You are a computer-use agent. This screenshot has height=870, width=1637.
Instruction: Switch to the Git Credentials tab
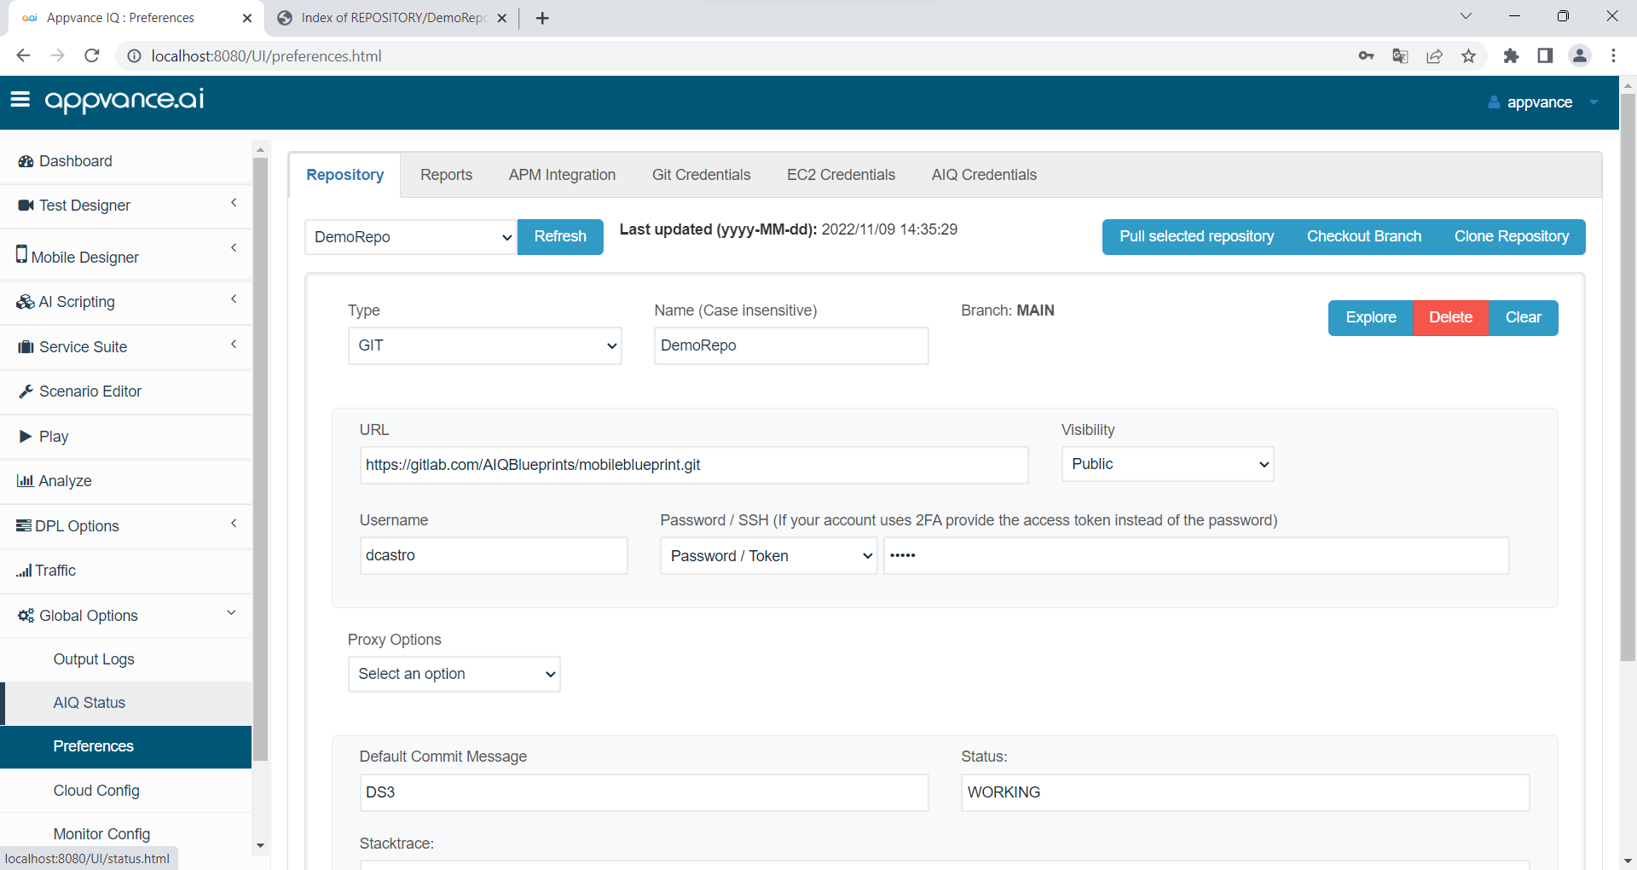[x=701, y=175]
